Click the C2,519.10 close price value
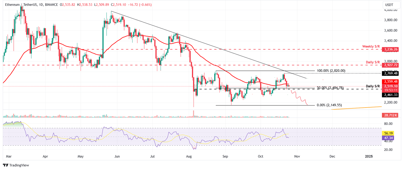404x170 pixels. 118,4
